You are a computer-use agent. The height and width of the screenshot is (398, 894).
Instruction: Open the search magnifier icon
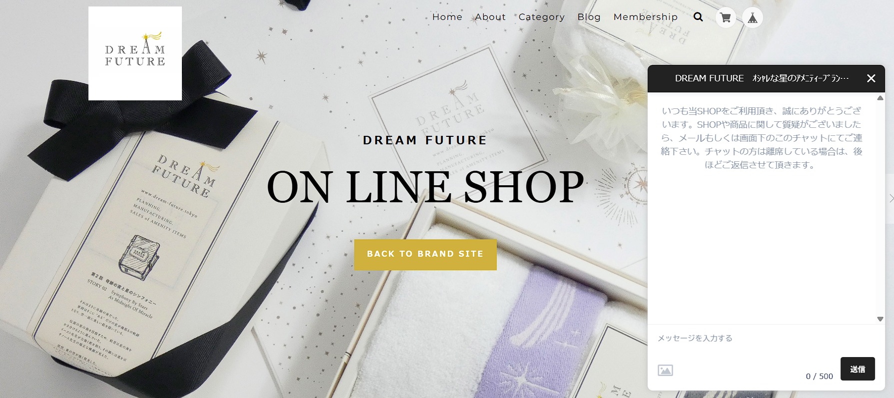(698, 17)
